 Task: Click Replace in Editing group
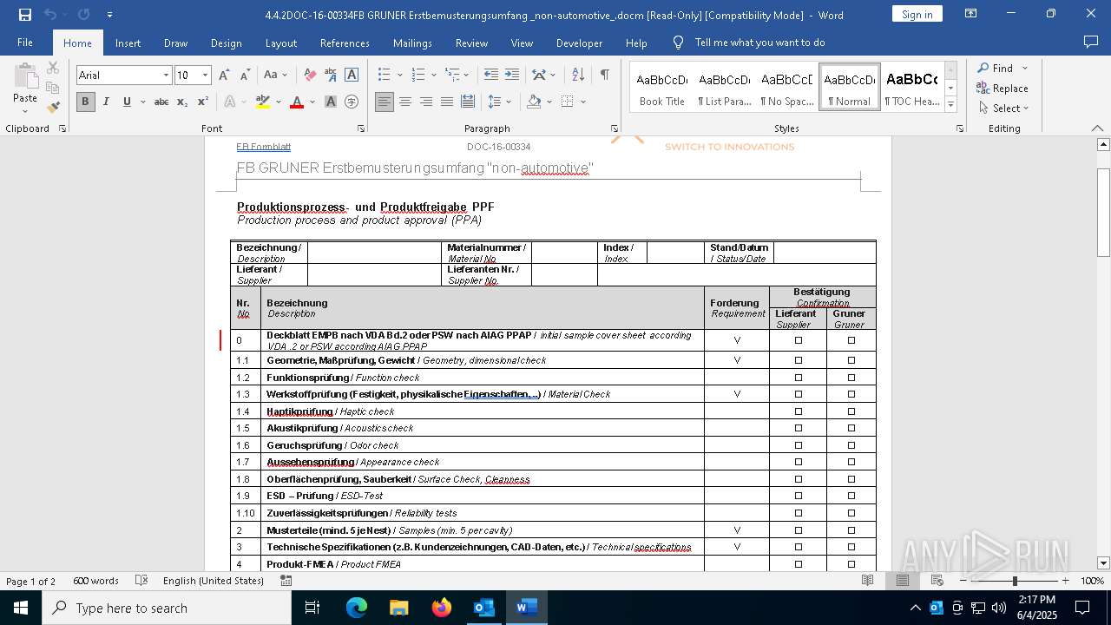[x=1002, y=89]
